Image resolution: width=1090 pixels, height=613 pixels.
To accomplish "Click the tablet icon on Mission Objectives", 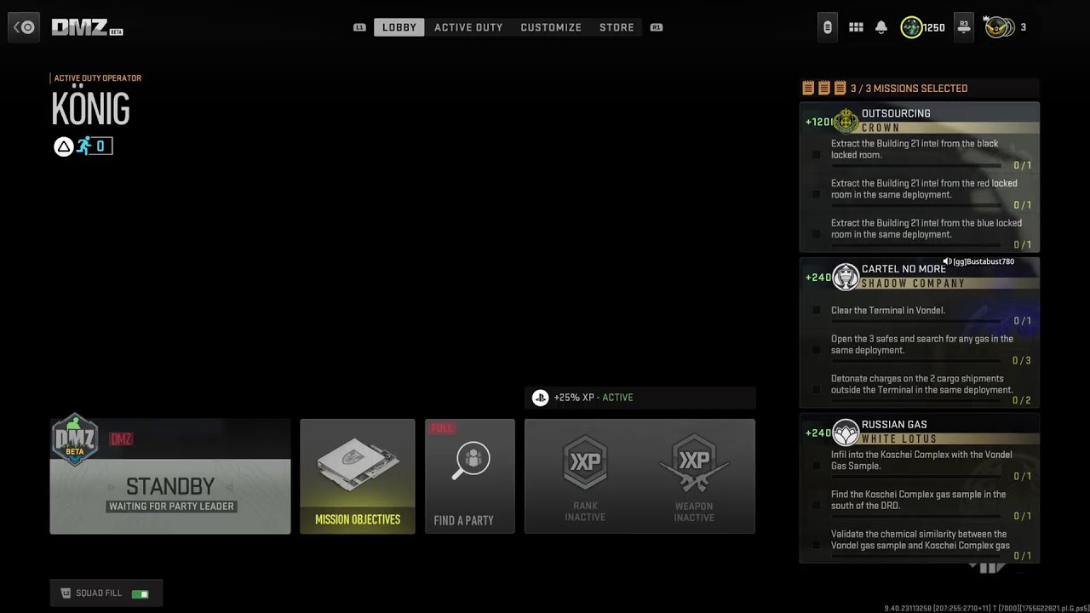I will point(358,465).
